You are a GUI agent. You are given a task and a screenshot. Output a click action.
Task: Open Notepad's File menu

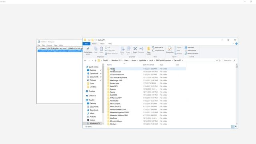(39, 45)
